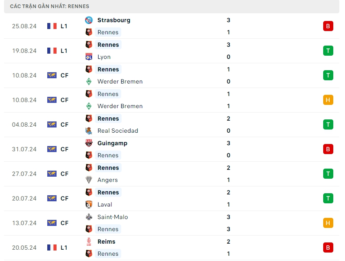Click the Strasbourg club logo

pyautogui.click(x=89, y=20)
